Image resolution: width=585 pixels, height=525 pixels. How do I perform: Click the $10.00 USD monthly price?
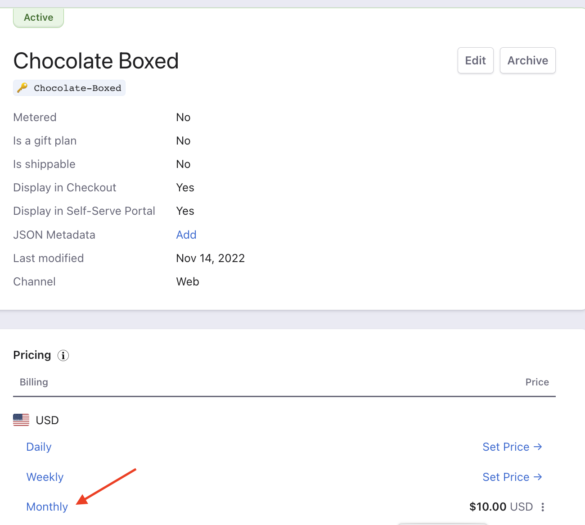pyautogui.click(x=501, y=507)
